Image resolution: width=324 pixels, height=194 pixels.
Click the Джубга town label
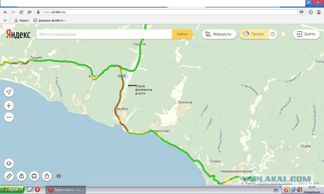(x=121, y=109)
